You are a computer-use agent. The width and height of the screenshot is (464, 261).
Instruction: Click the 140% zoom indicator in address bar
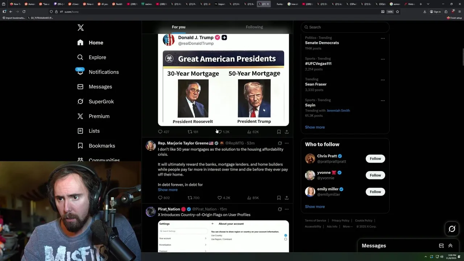point(390,12)
